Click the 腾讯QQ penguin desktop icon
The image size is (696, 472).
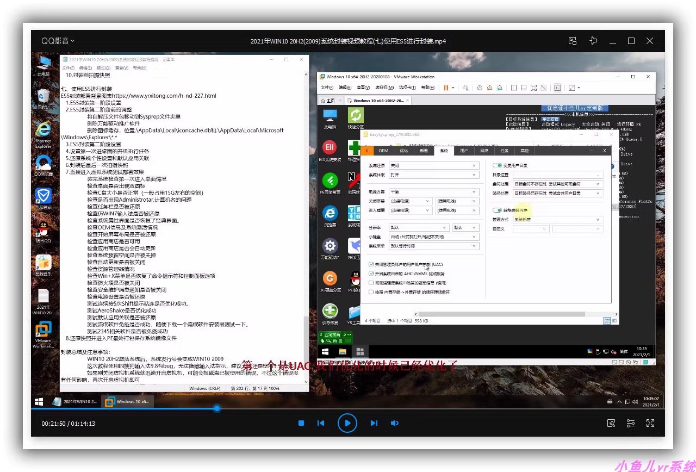tap(43, 231)
